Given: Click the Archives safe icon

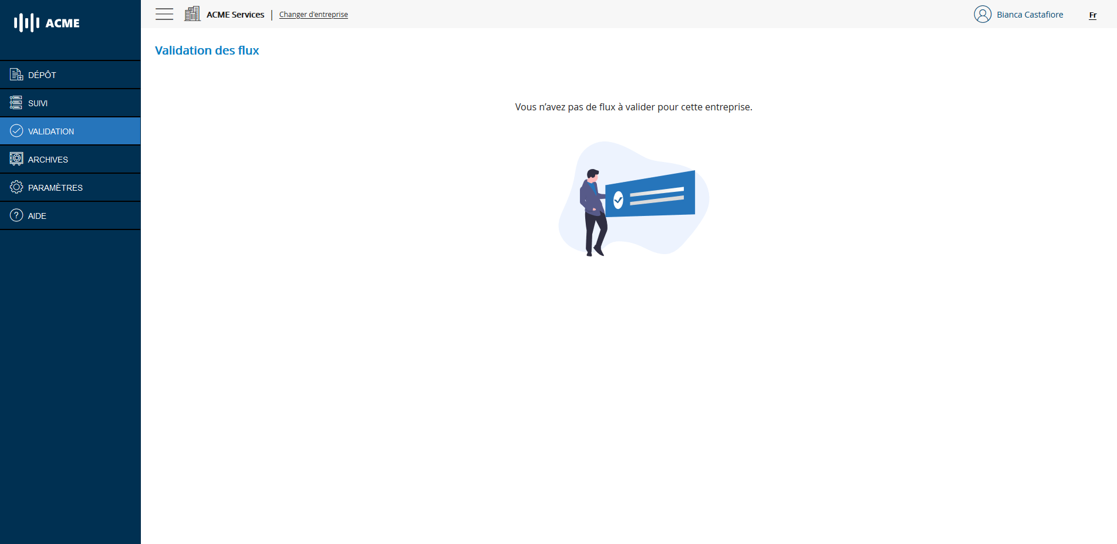Looking at the screenshot, I should click(16, 159).
